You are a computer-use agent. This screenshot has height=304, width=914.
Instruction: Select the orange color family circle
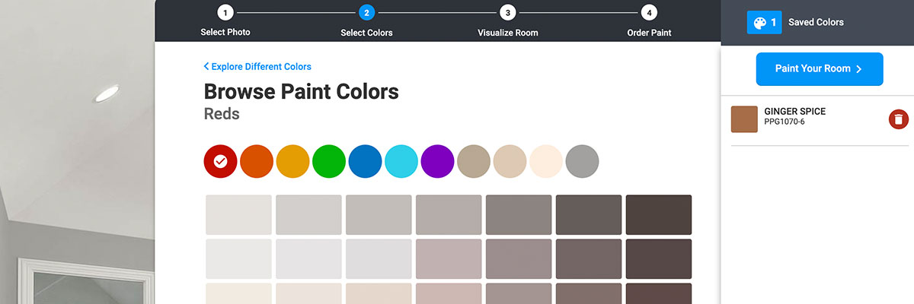click(257, 161)
